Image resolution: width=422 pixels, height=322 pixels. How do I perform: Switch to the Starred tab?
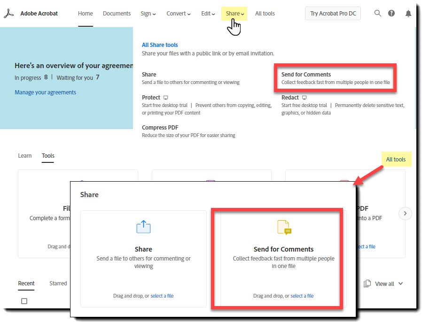pyautogui.click(x=58, y=284)
